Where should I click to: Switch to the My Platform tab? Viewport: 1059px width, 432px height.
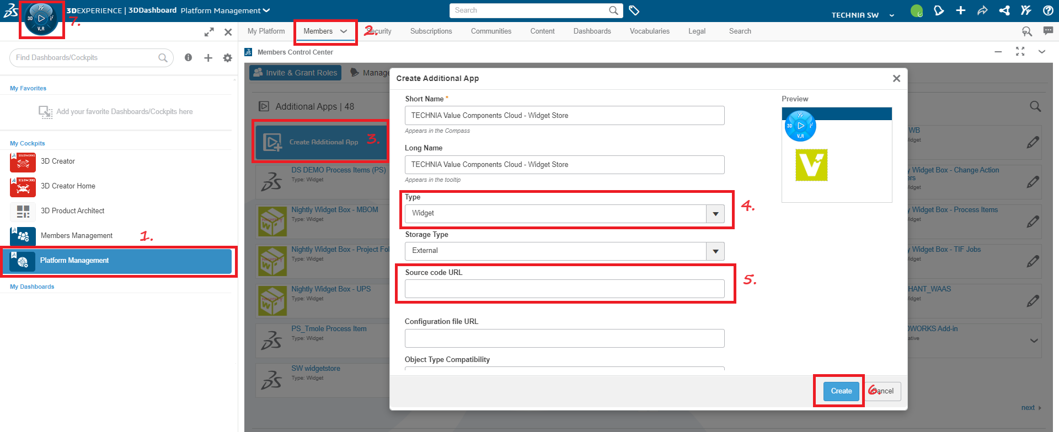[266, 31]
